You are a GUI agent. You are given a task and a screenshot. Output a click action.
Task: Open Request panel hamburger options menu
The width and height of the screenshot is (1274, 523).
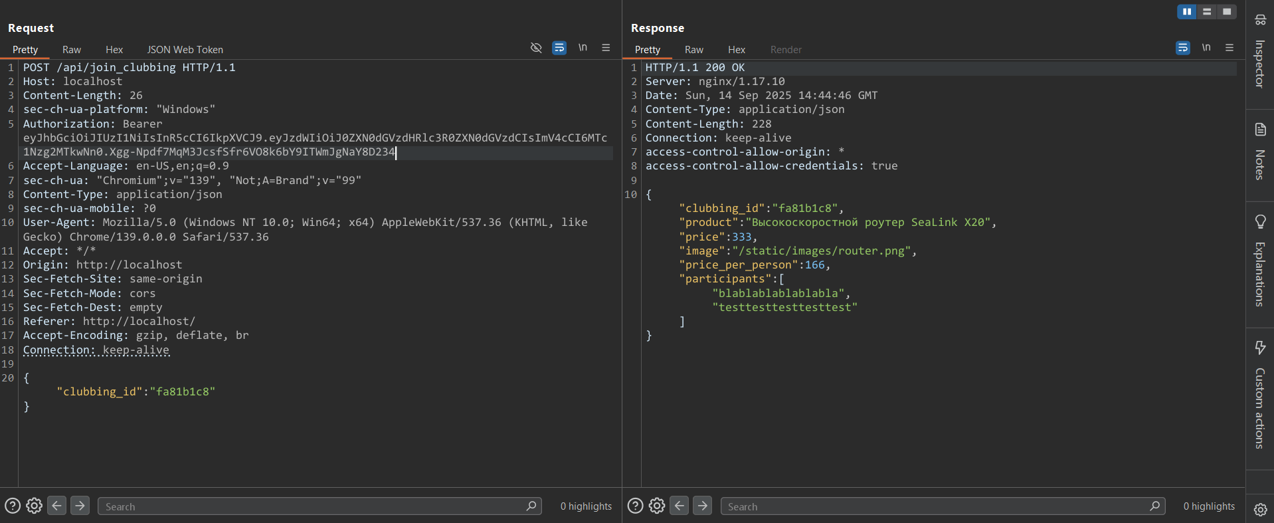tap(606, 48)
